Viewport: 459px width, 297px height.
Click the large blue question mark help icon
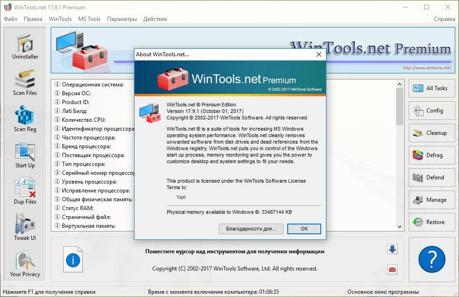(x=432, y=259)
